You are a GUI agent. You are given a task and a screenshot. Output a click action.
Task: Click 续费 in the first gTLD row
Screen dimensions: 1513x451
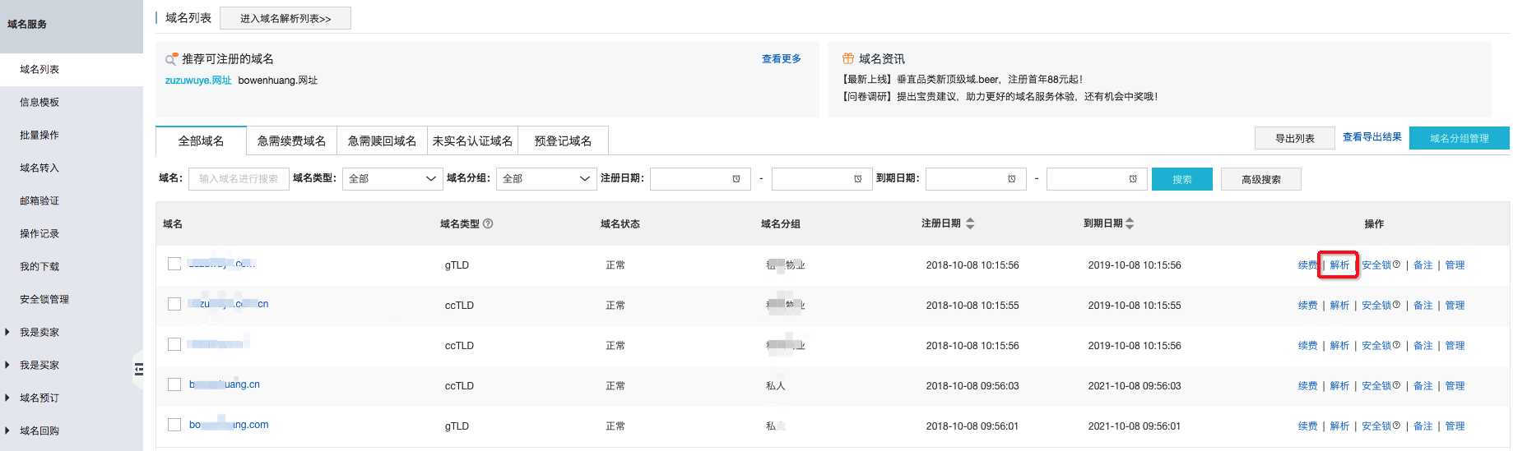coord(1307,265)
